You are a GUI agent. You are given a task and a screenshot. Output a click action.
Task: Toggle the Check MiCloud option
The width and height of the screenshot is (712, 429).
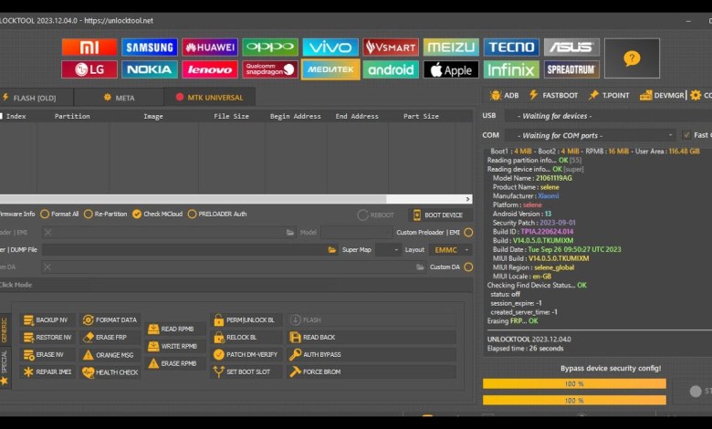pos(157,214)
